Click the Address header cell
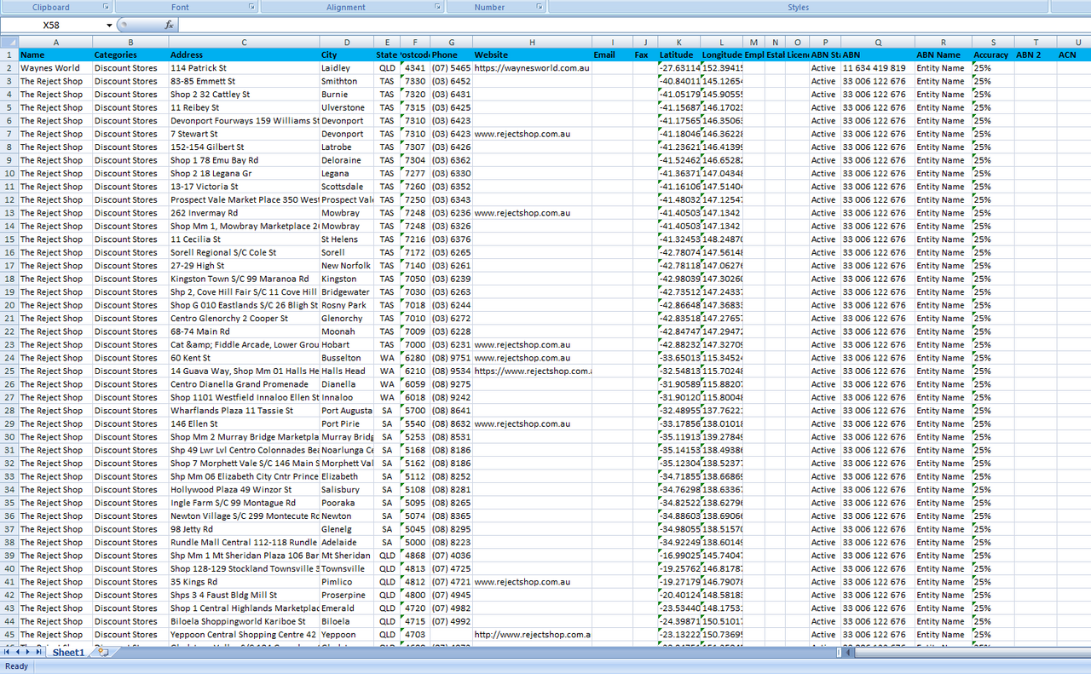The width and height of the screenshot is (1091, 674). pos(244,55)
